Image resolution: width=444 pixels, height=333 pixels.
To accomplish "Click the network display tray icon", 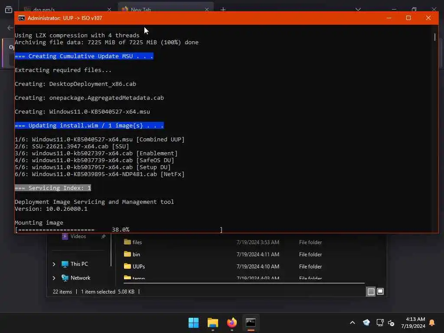I will (380, 323).
